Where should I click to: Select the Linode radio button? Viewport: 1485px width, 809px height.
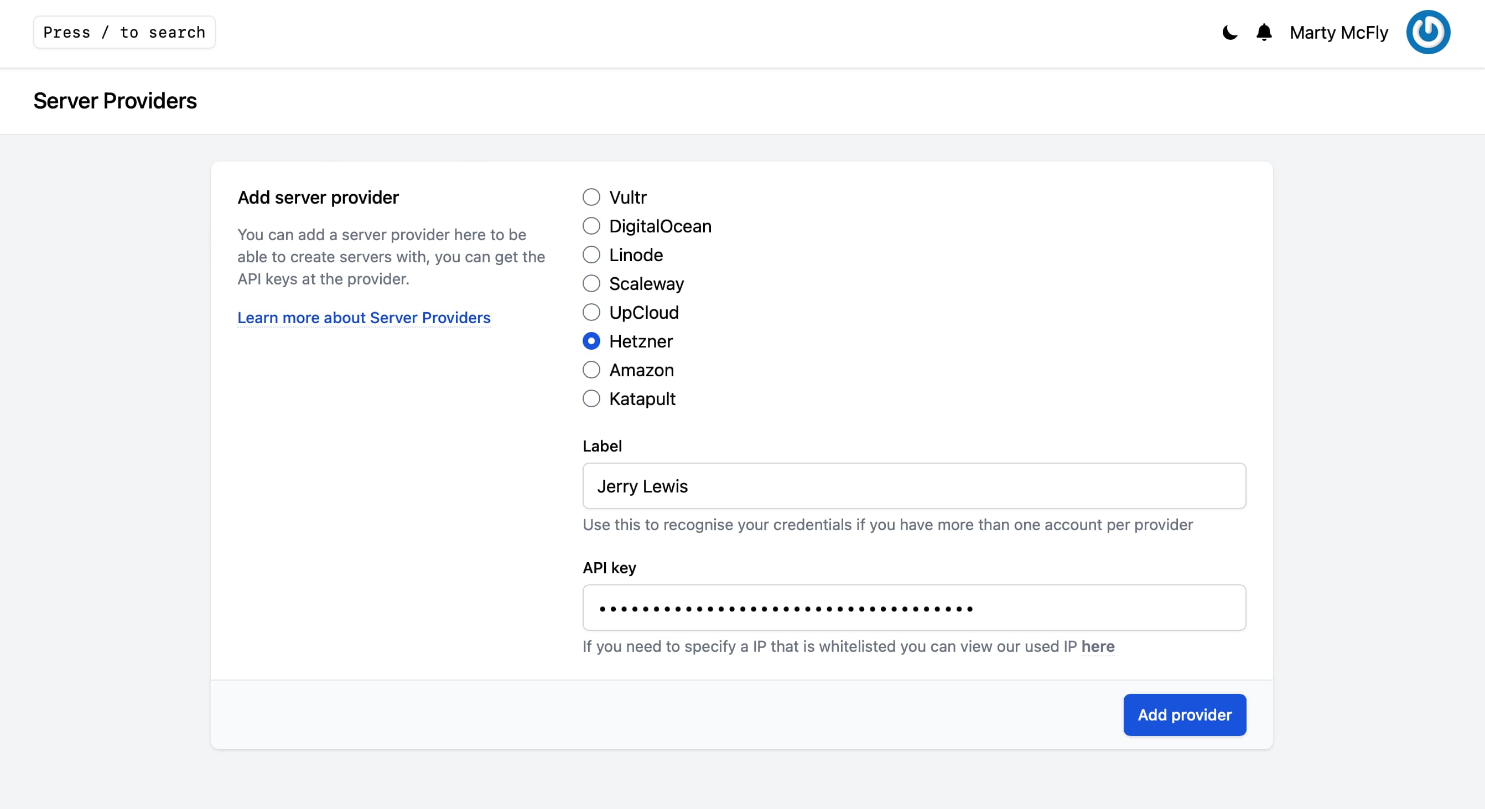click(590, 254)
